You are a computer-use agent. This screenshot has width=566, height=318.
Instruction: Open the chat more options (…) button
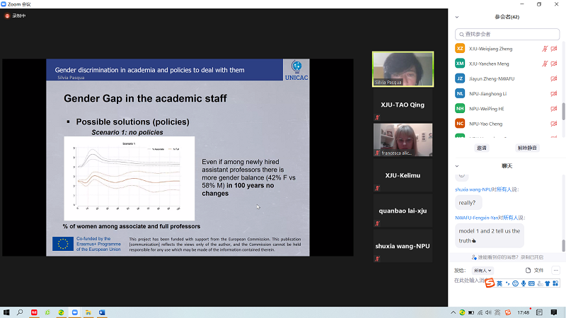[555, 270]
